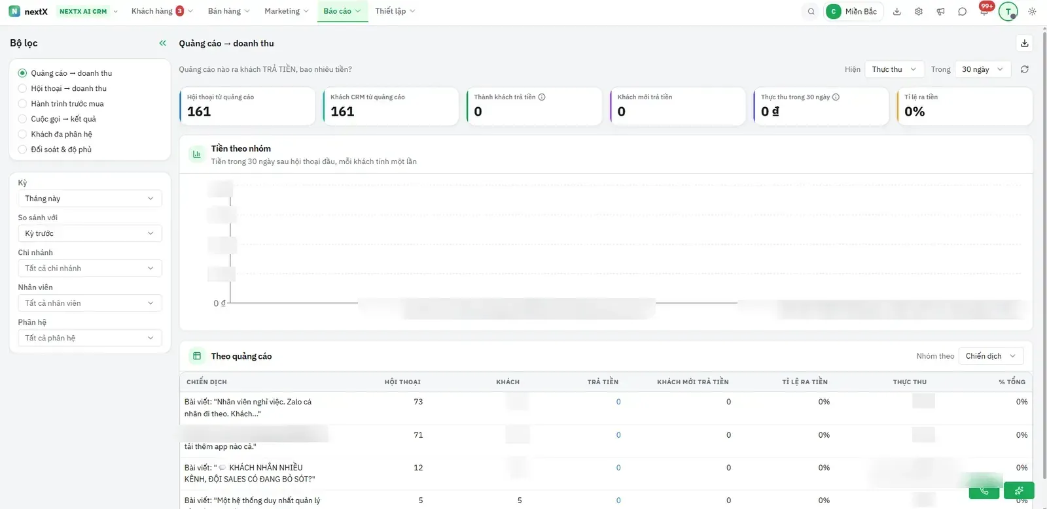Viewport: 1047px width, 509px height.
Task: Select Quảng cáo → doanh thu radio
Action: point(22,73)
